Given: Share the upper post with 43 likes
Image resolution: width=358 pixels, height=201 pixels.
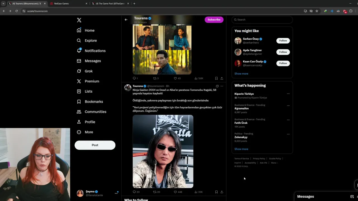Looking at the screenshot, I should click(222, 78).
